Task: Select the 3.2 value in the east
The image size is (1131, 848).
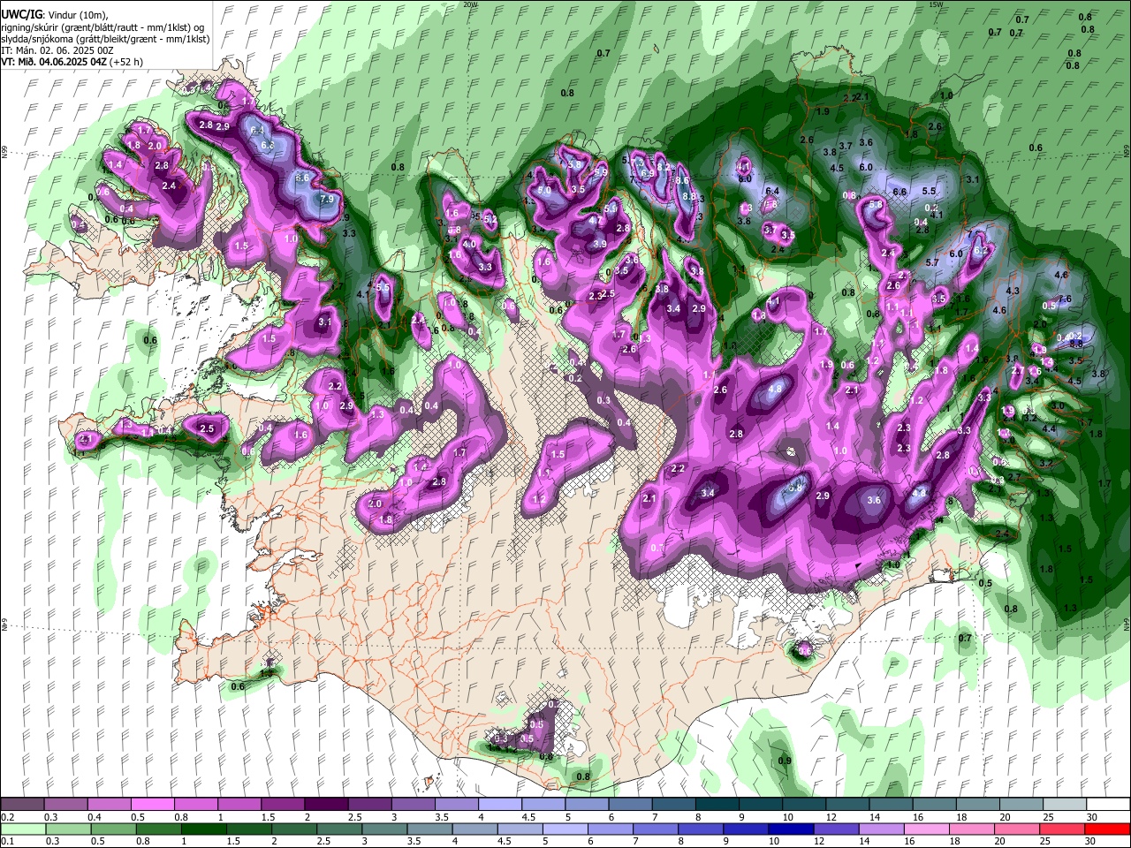Action: pos(1045,463)
